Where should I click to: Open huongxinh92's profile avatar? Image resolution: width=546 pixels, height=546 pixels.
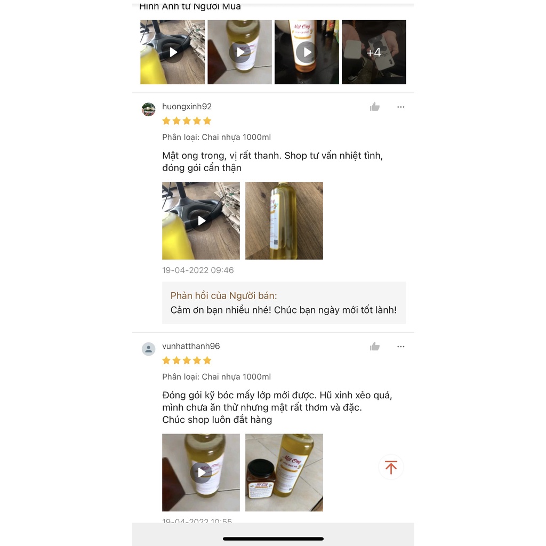(149, 109)
